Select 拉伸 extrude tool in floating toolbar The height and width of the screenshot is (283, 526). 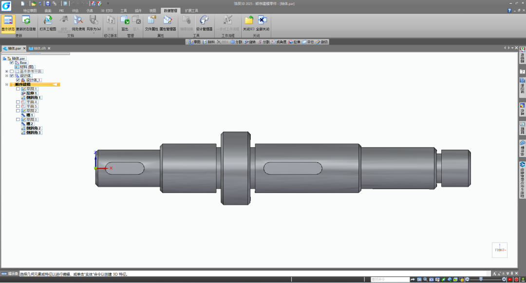point(294,42)
